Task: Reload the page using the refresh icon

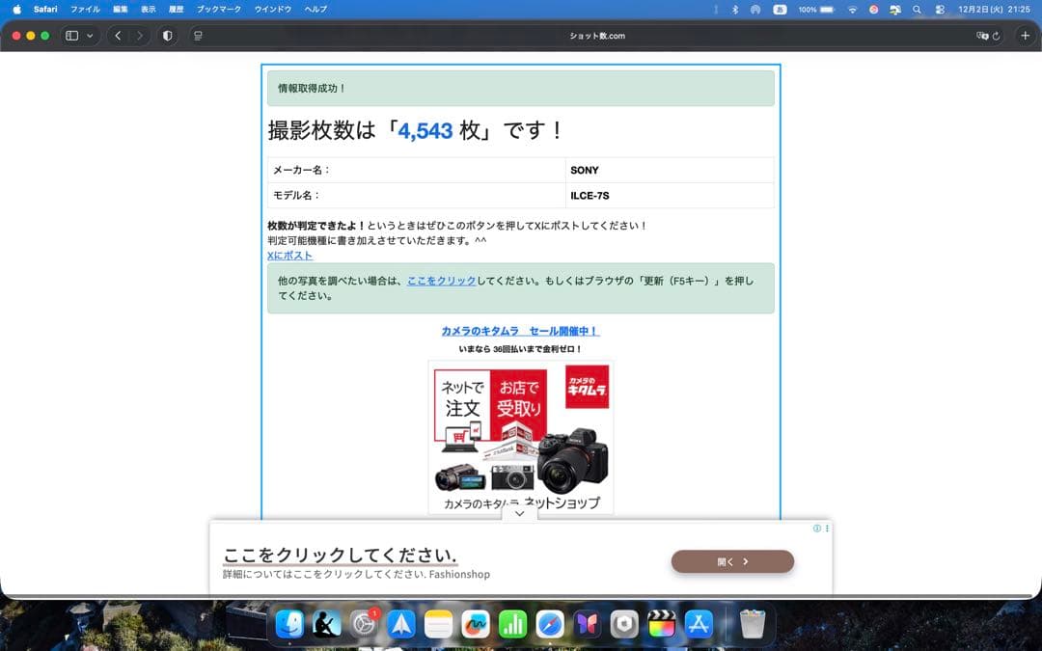Action: click(998, 36)
